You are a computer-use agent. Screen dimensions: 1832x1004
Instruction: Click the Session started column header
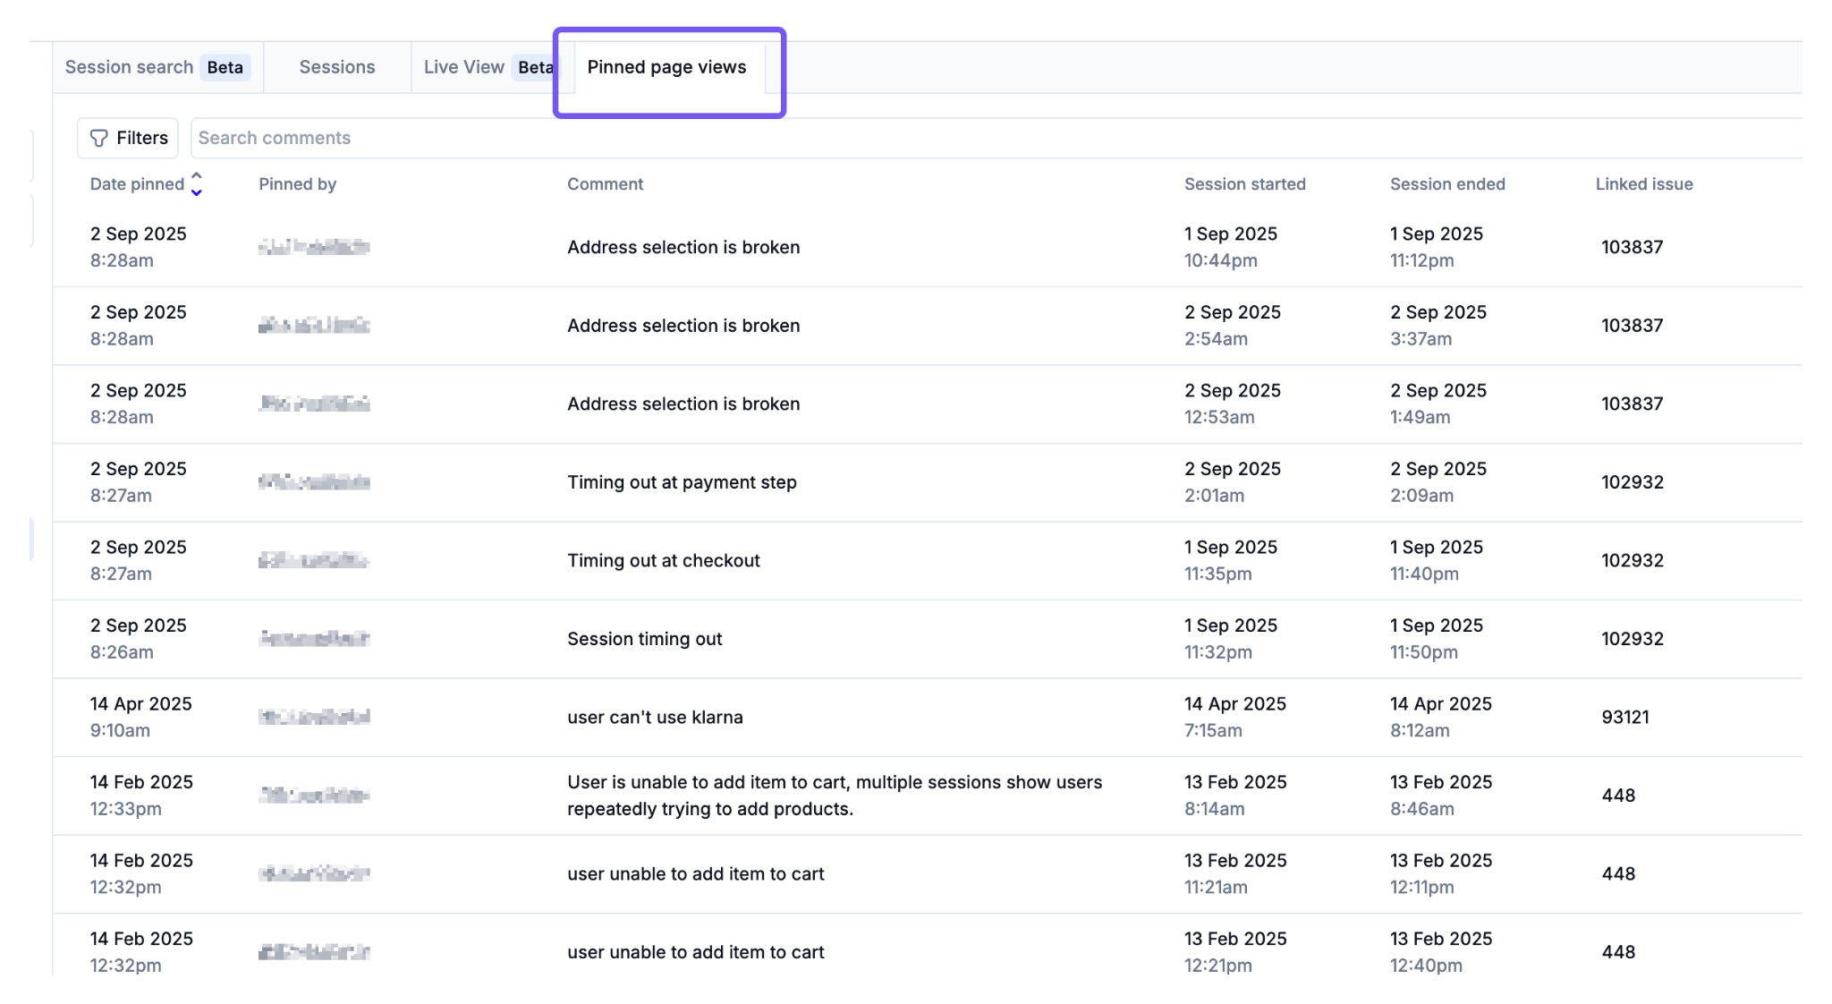1244,184
